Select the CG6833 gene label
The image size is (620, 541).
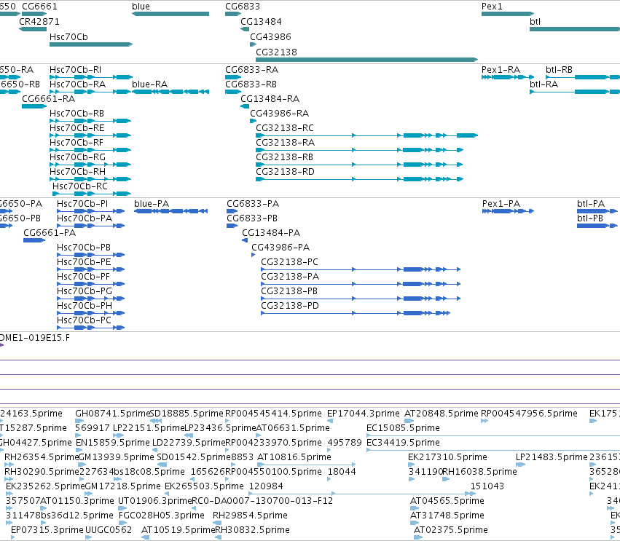click(243, 7)
